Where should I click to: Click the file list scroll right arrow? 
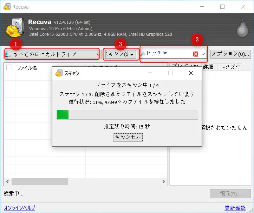163,182
